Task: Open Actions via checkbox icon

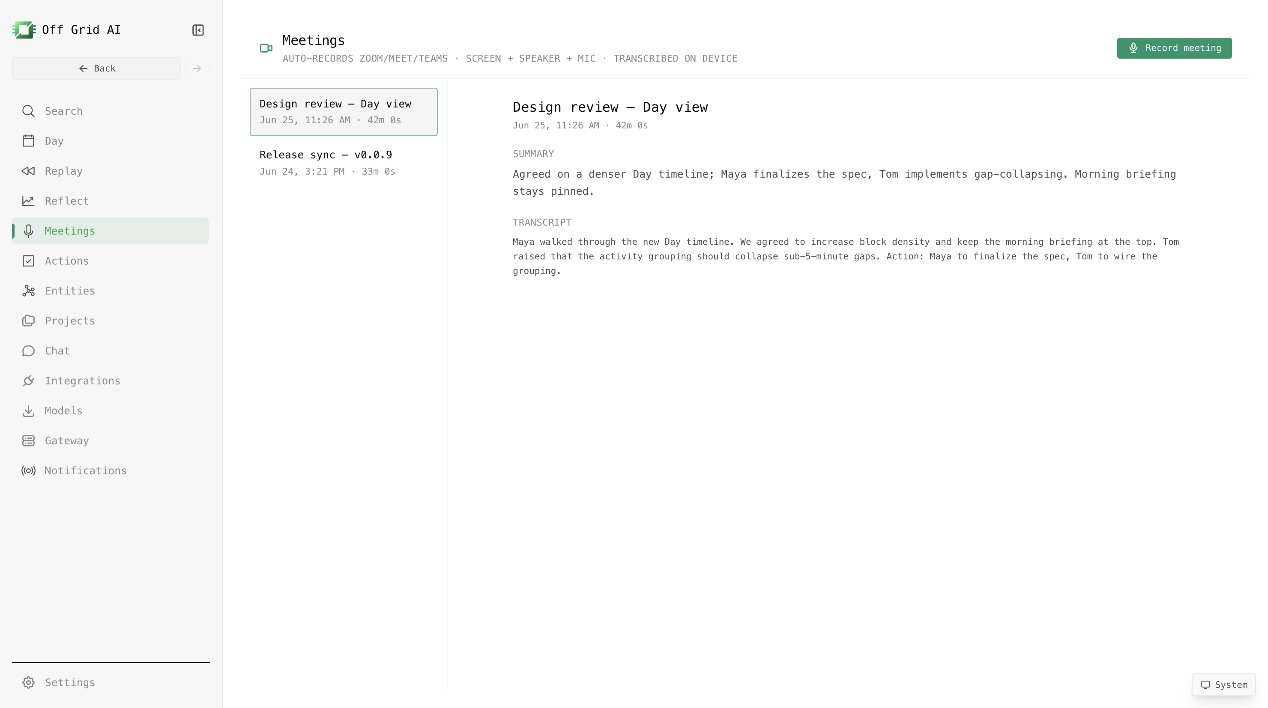Action: 29,261
